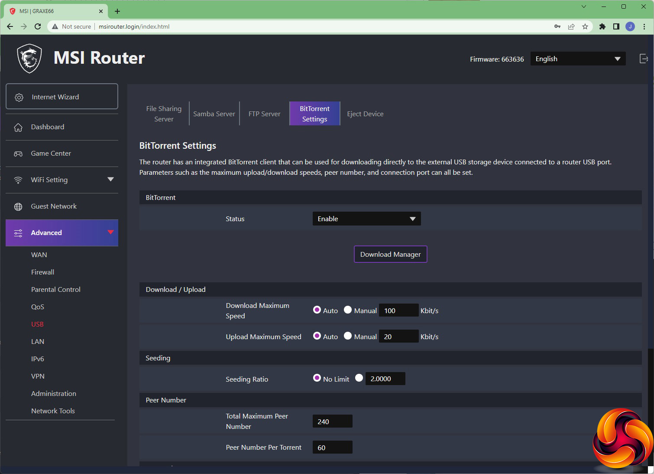The image size is (654, 474).
Task: Click the Internet Wizard gear icon
Action: click(x=19, y=97)
